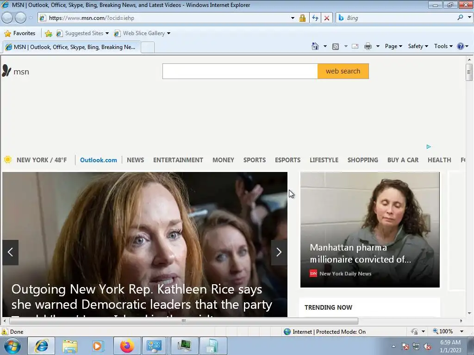Click the Help question mark icon
Viewport: 474px width, 355px height.
tap(461, 46)
